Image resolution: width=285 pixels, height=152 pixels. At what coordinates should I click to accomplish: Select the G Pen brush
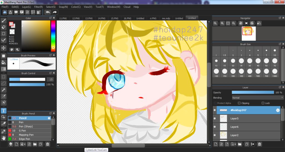click(29, 131)
